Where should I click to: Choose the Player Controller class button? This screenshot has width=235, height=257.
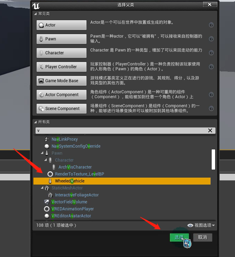pyautogui.click(x=62, y=67)
